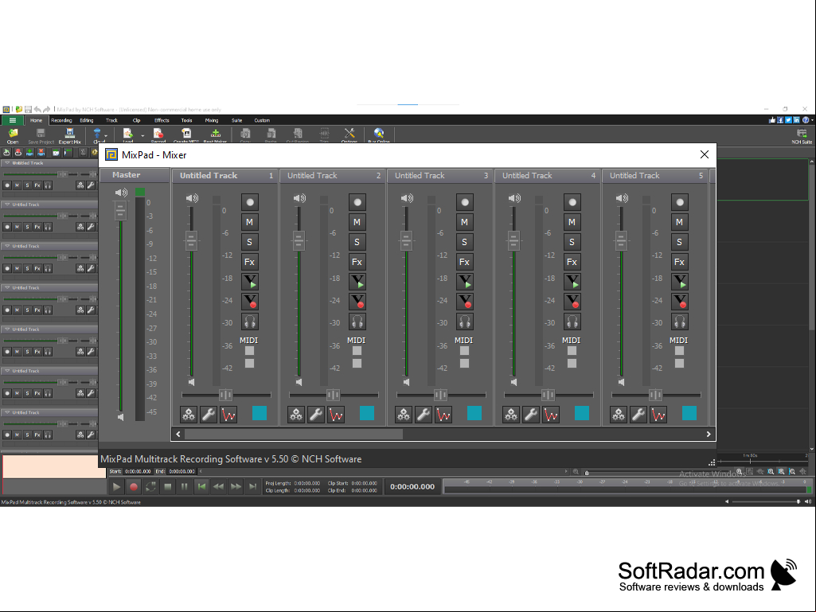Arm mixer track 5 with its record circle
816x612 pixels.
coord(680,202)
